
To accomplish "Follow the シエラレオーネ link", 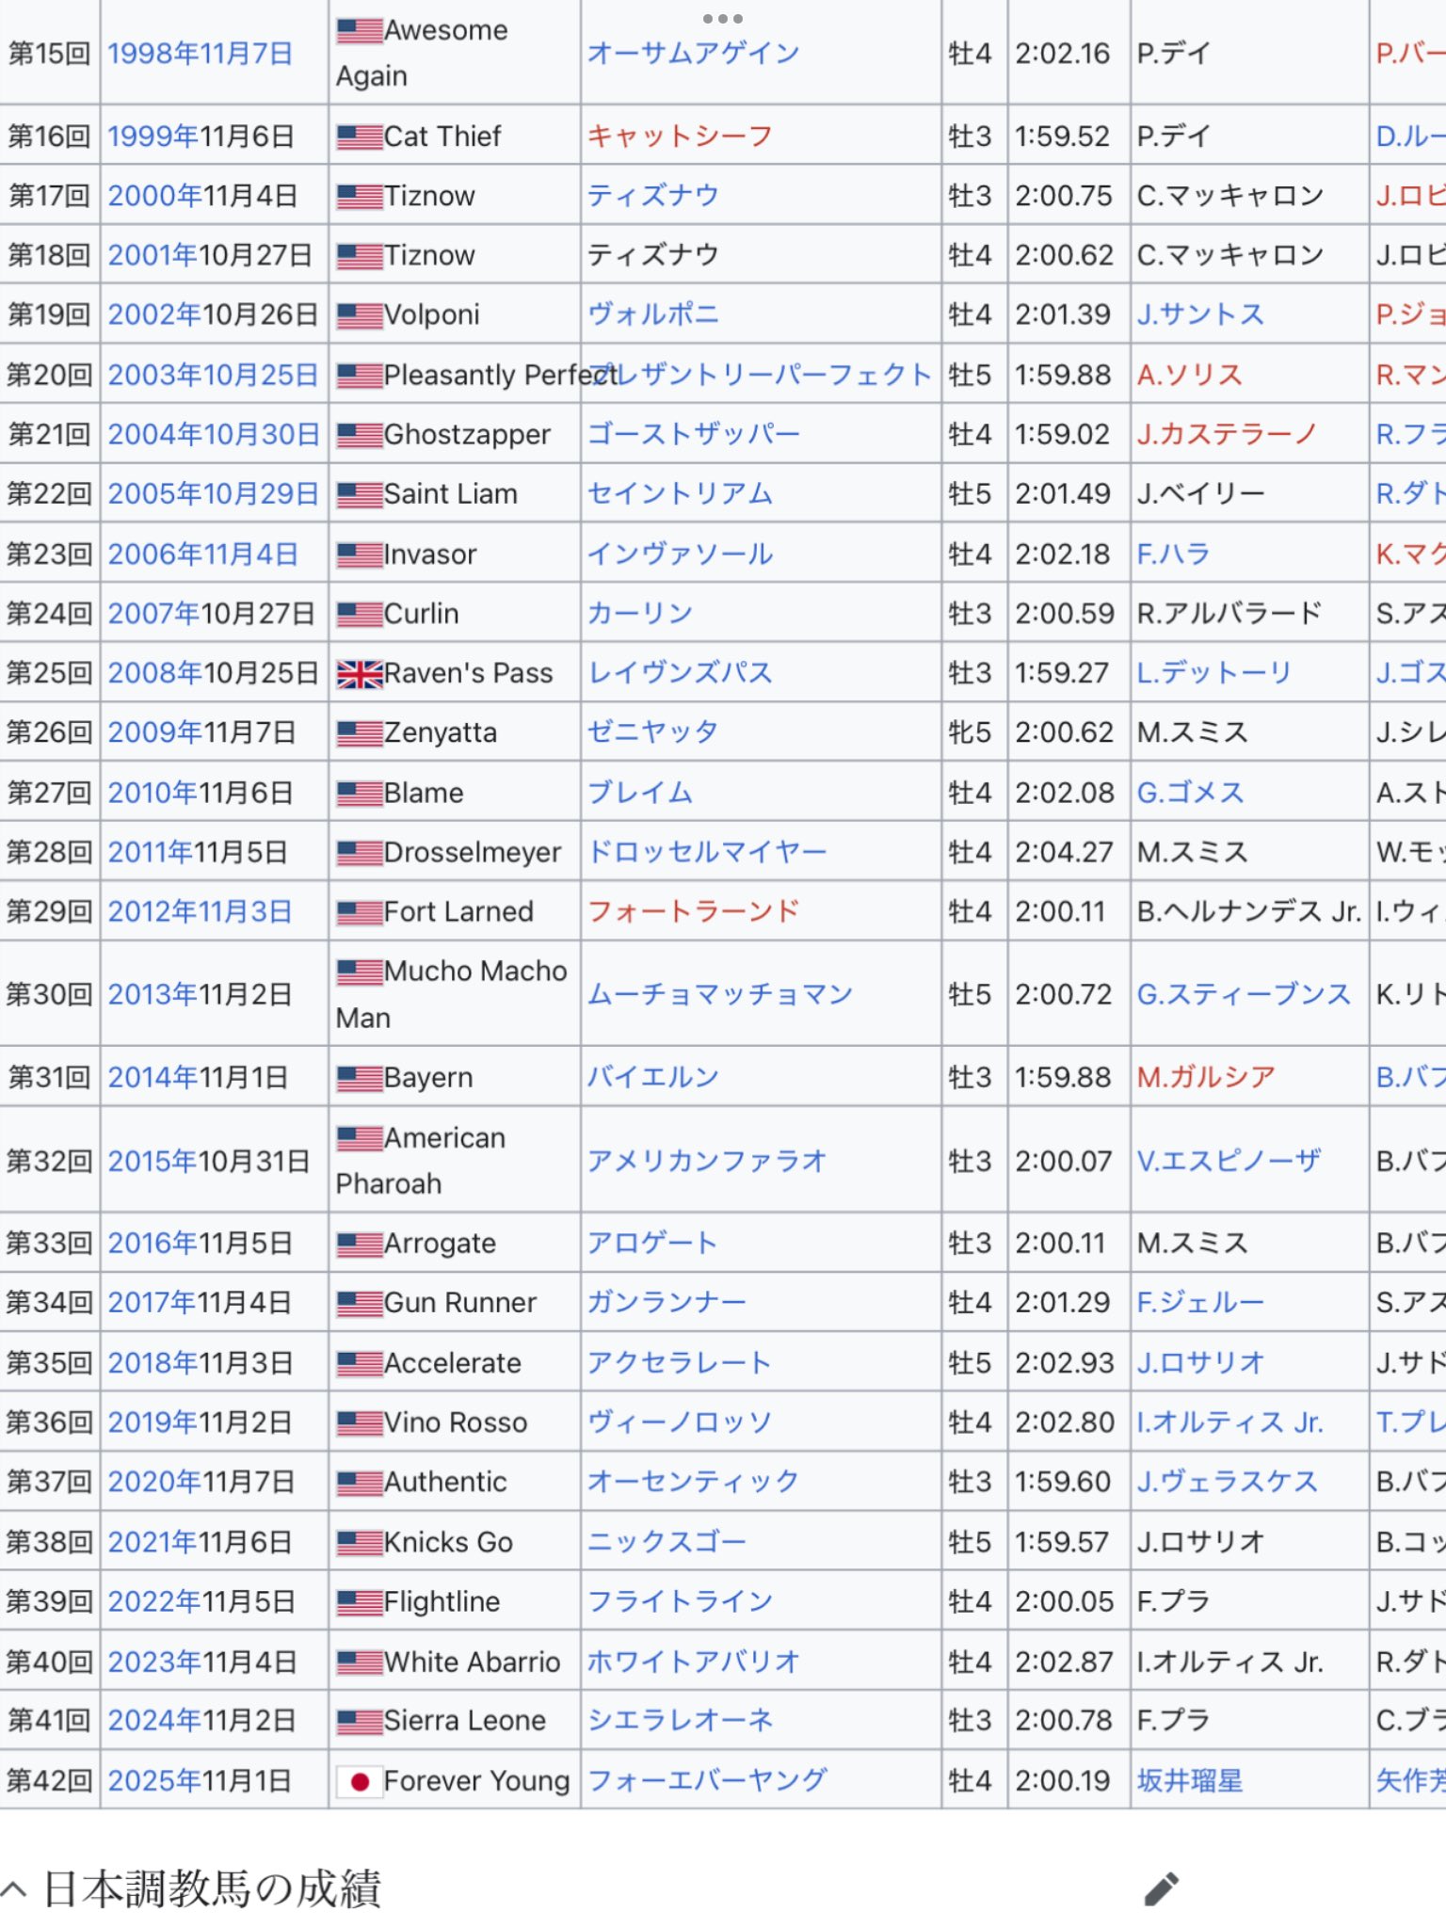I will point(680,1721).
